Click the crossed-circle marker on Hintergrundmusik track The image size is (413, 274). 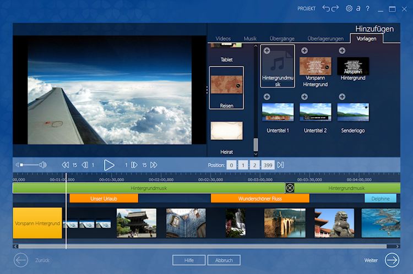click(x=290, y=188)
